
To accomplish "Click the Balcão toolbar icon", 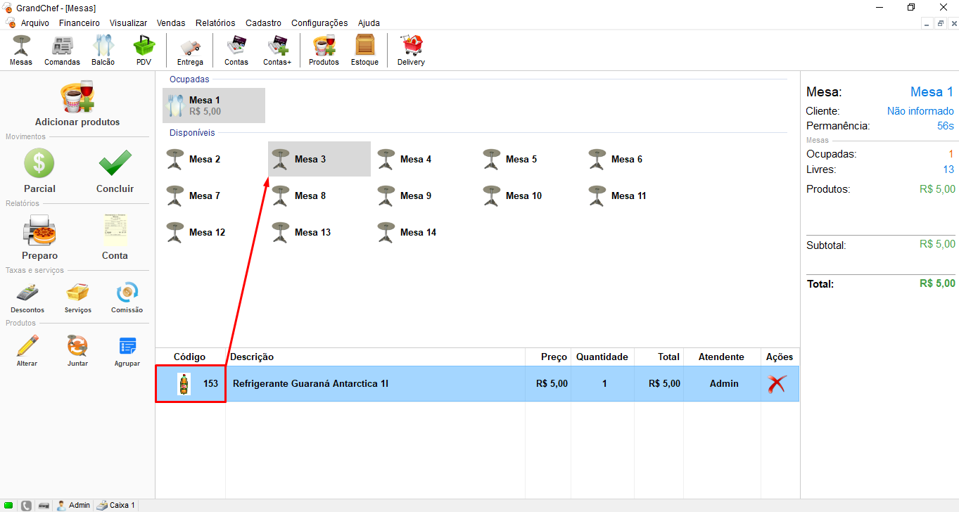I will (x=103, y=50).
